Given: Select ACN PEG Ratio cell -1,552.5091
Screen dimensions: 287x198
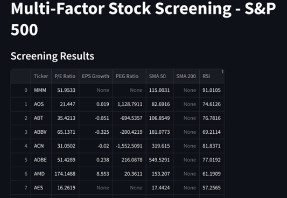Looking at the screenshot, I should (x=129, y=146).
